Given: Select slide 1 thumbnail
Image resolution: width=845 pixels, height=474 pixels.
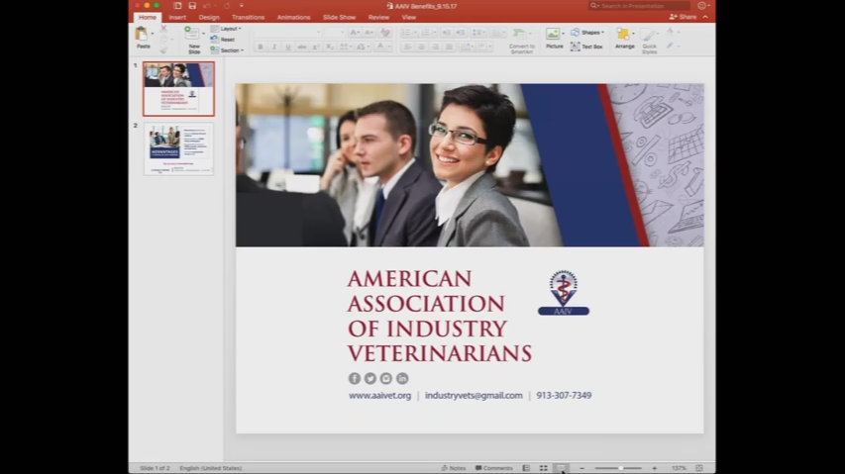Looking at the screenshot, I should click(x=178, y=89).
